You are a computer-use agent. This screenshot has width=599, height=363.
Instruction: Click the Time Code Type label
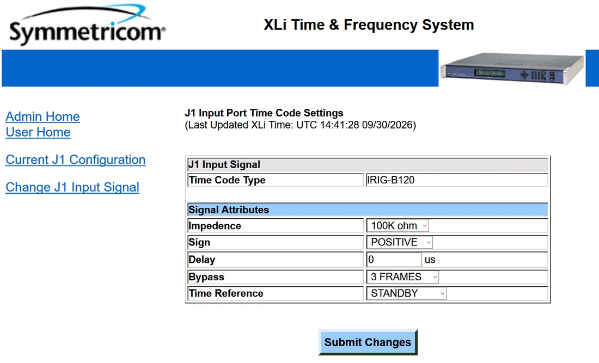[227, 180]
